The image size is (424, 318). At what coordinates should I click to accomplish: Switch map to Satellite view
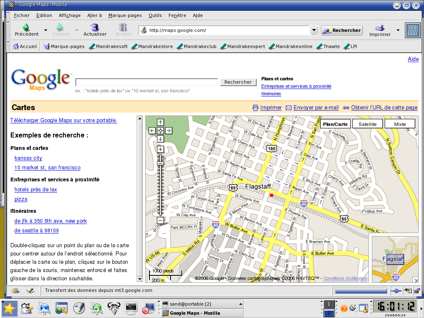point(367,124)
